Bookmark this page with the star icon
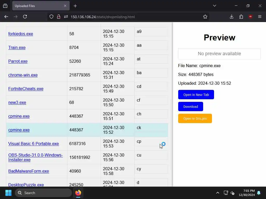Viewport: 266px width, 199px height. pos(205,17)
